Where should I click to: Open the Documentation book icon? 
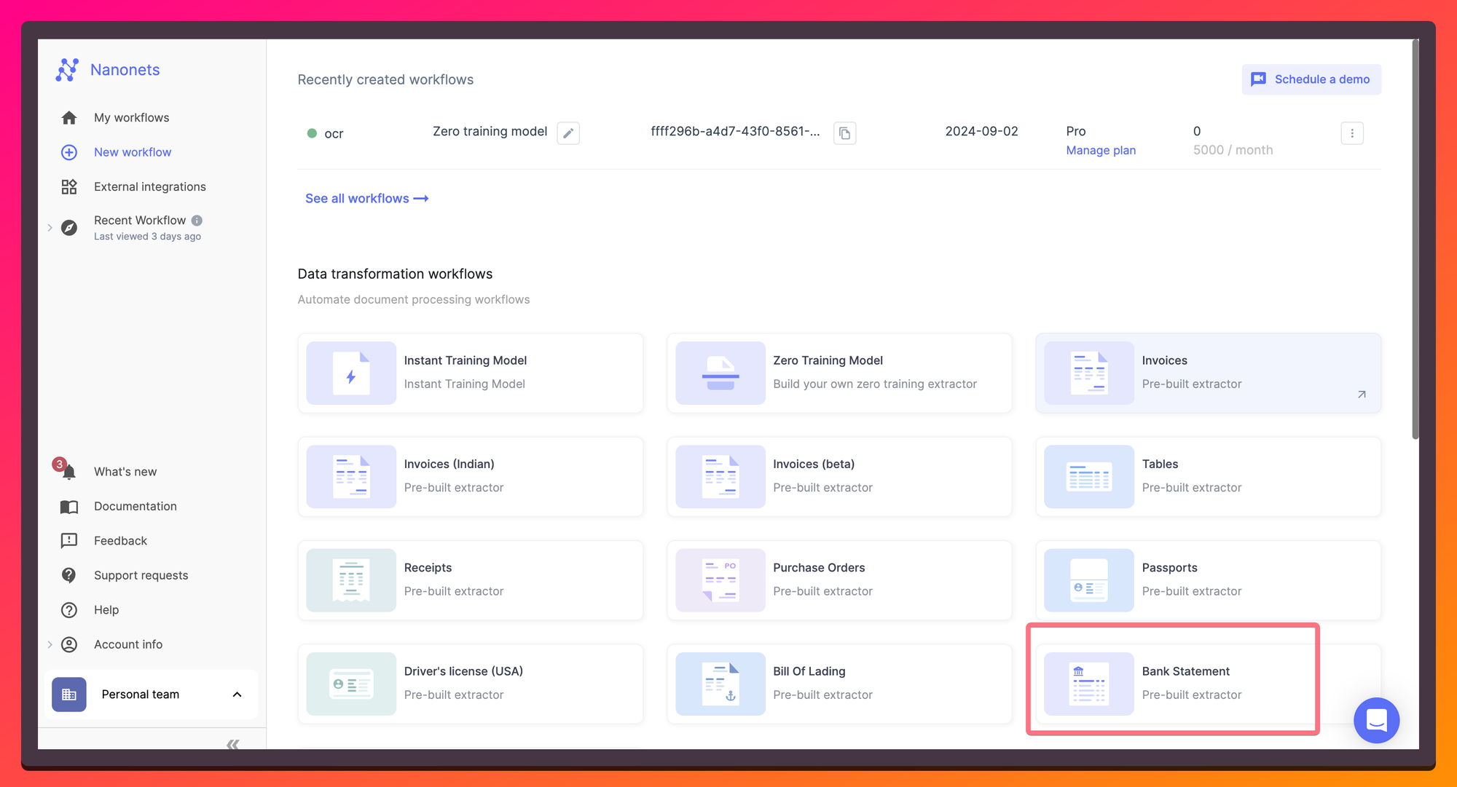[69, 506]
